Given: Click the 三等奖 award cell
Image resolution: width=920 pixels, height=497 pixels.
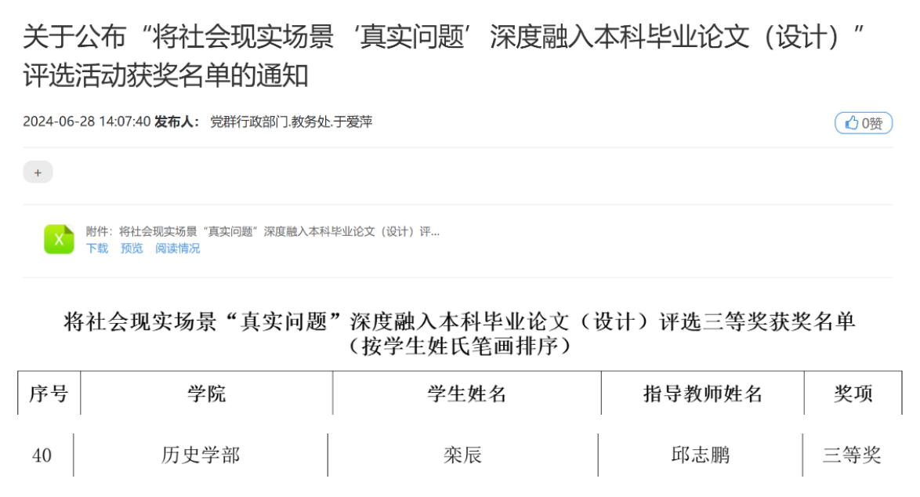Looking at the screenshot, I should click(x=852, y=455).
